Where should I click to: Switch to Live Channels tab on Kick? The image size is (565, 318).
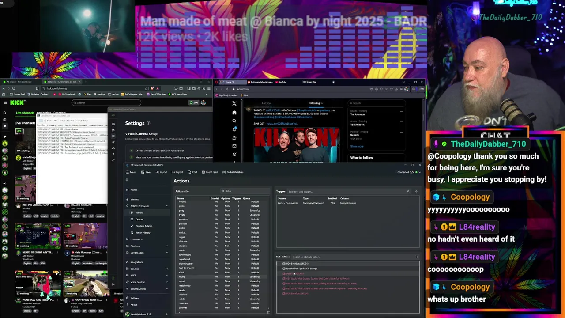(x=25, y=113)
